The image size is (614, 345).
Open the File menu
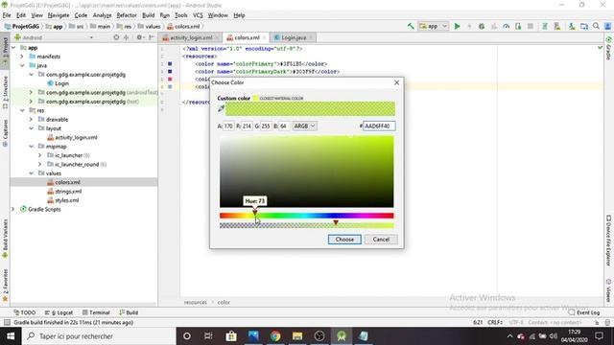point(7,15)
